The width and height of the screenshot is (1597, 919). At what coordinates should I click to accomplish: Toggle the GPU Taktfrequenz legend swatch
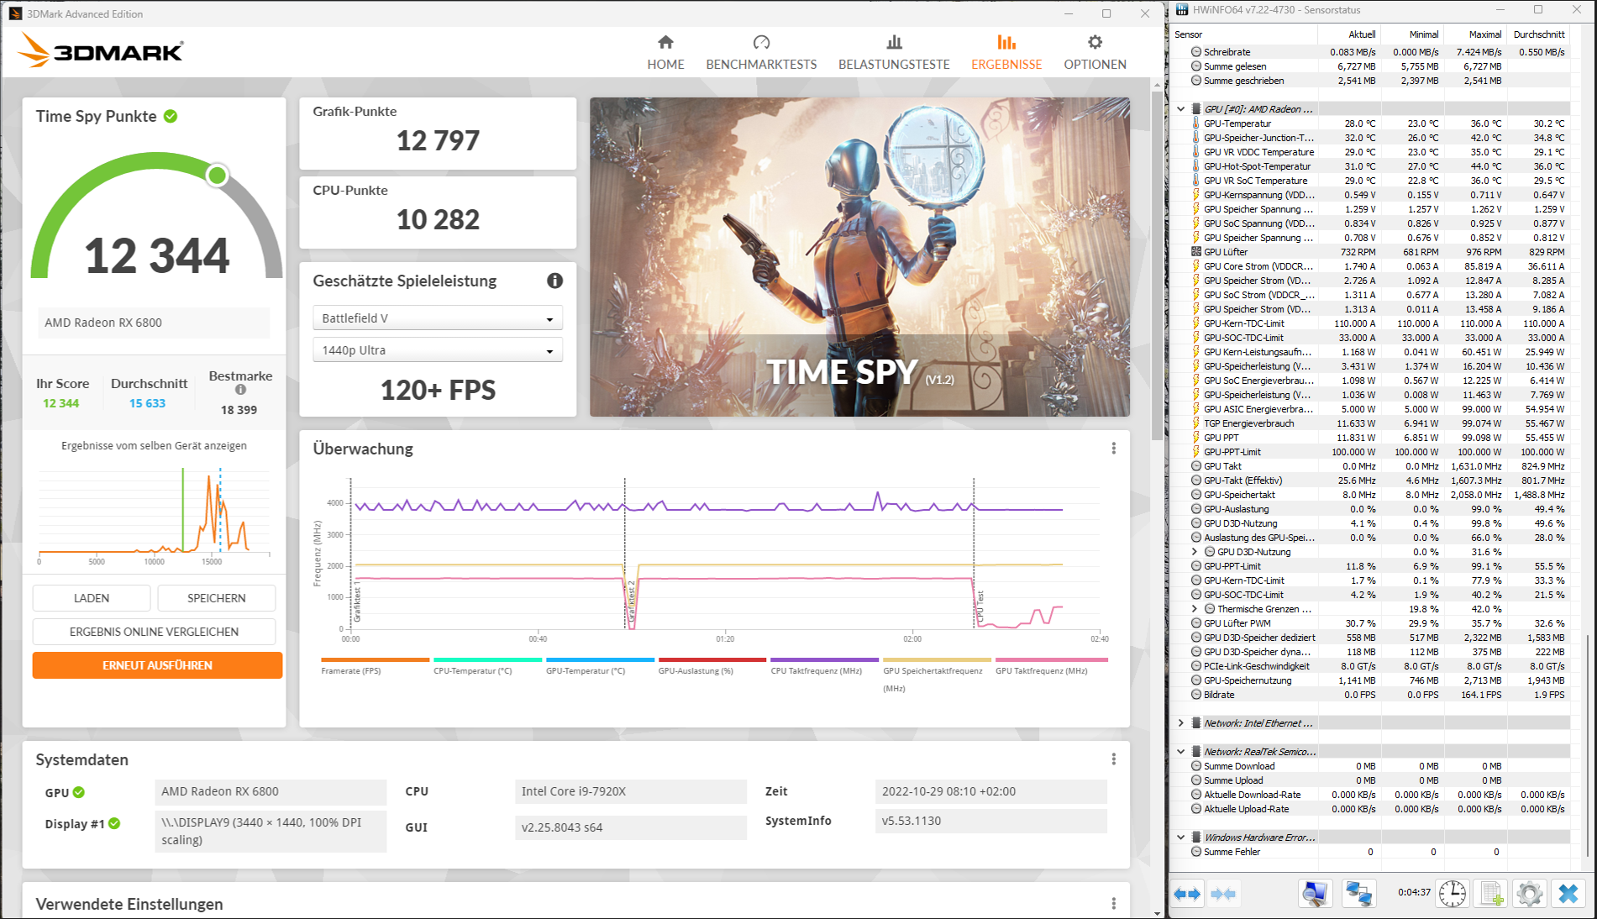(1052, 659)
